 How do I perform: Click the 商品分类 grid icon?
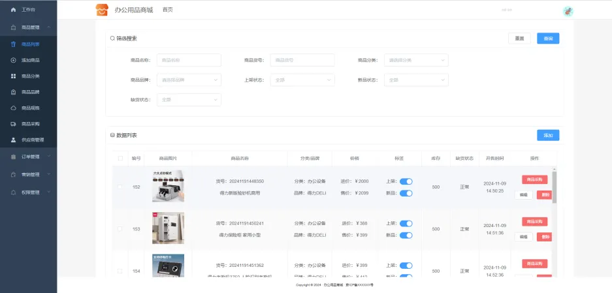pyautogui.click(x=14, y=76)
